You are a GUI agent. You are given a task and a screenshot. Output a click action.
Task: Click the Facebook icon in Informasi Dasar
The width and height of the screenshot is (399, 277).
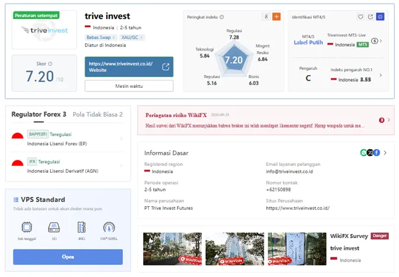(x=376, y=153)
